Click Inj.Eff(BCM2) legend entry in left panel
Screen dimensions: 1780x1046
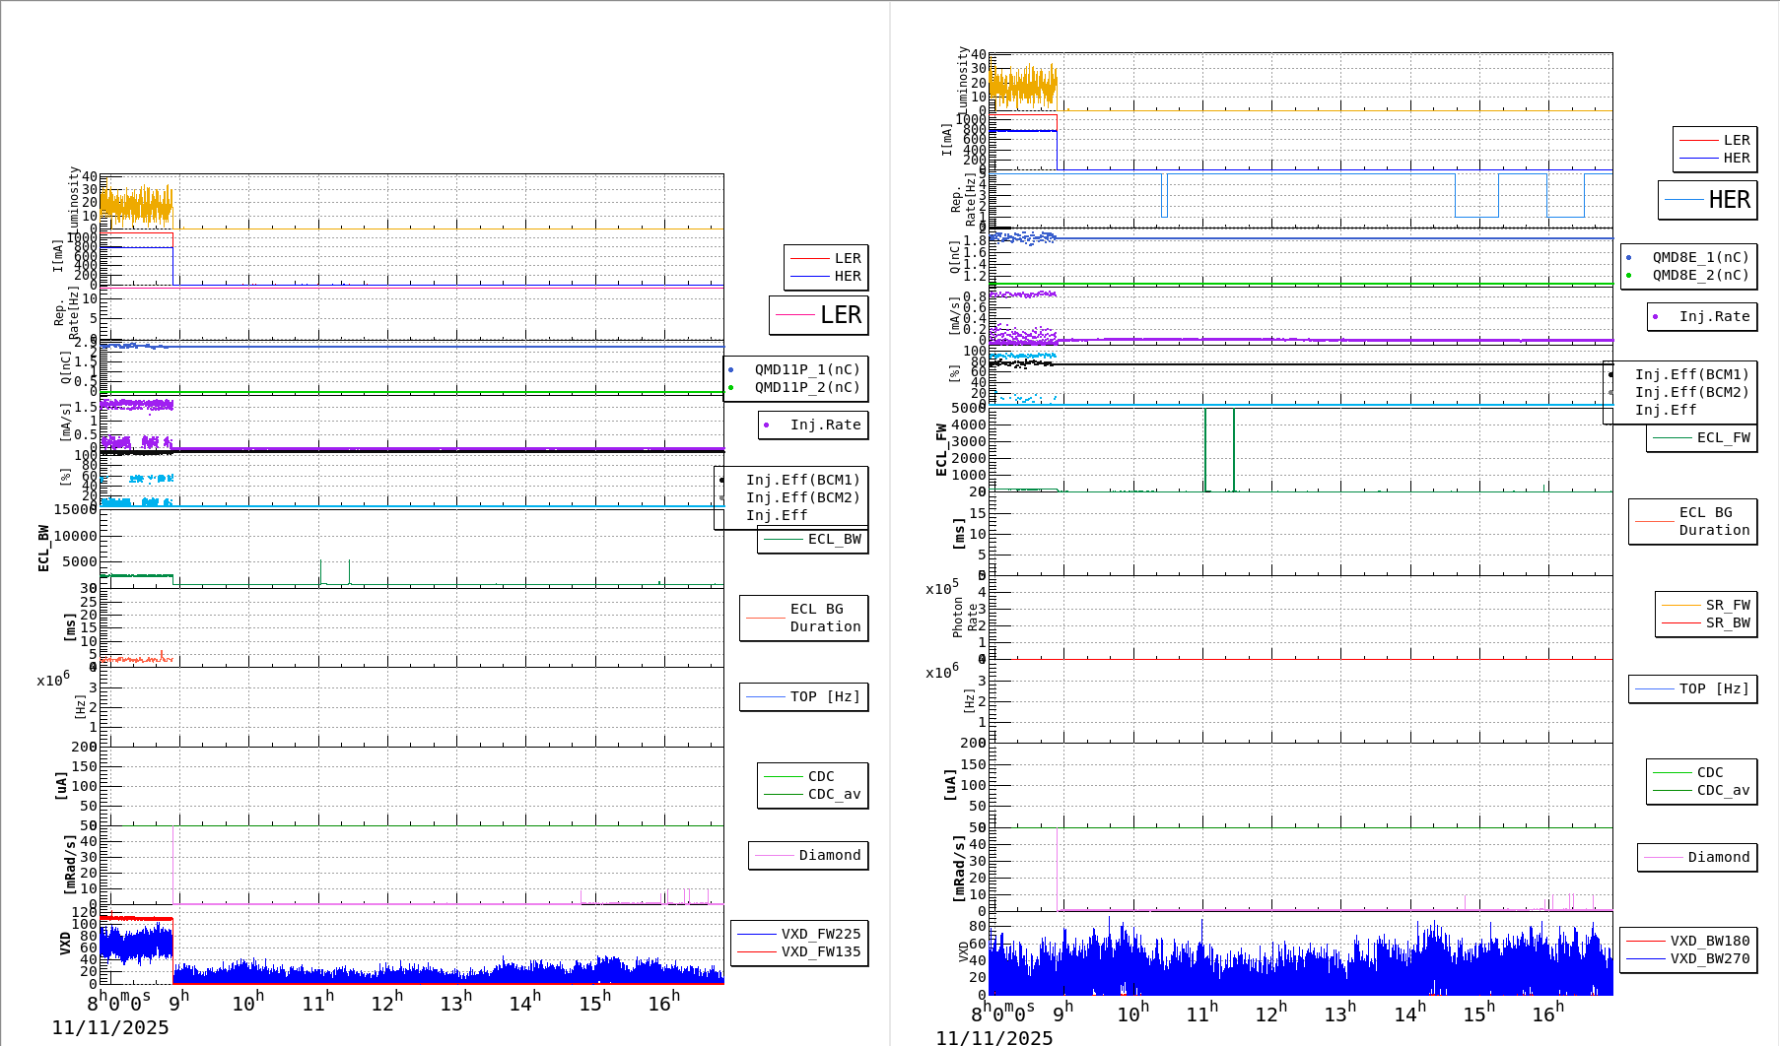pyautogui.click(x=802, y=498)
